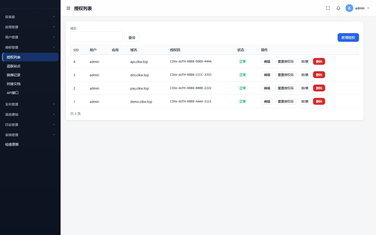Expand the 系统管理 sidebar menu

click(x=30, y=135)
